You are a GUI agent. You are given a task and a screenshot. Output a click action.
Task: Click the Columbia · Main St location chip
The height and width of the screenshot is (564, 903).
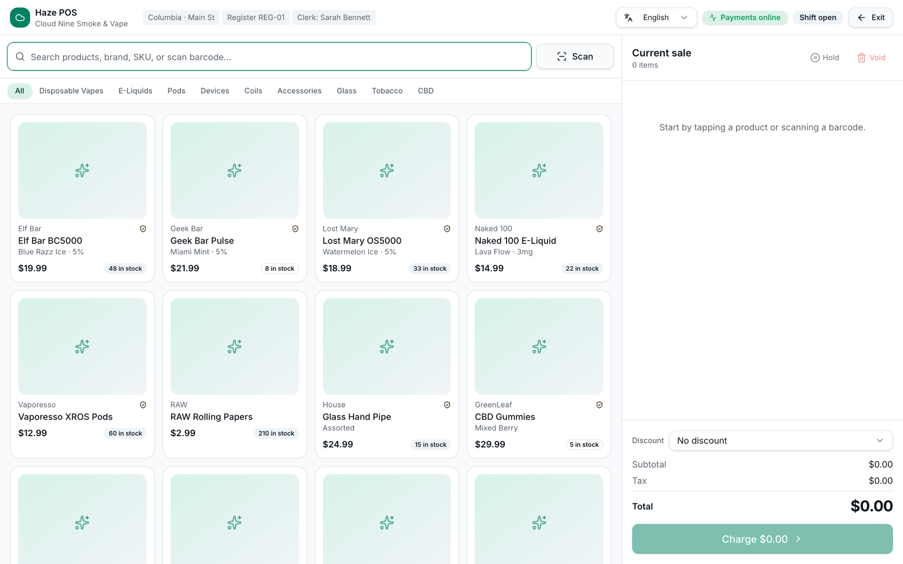coord(181,17)
